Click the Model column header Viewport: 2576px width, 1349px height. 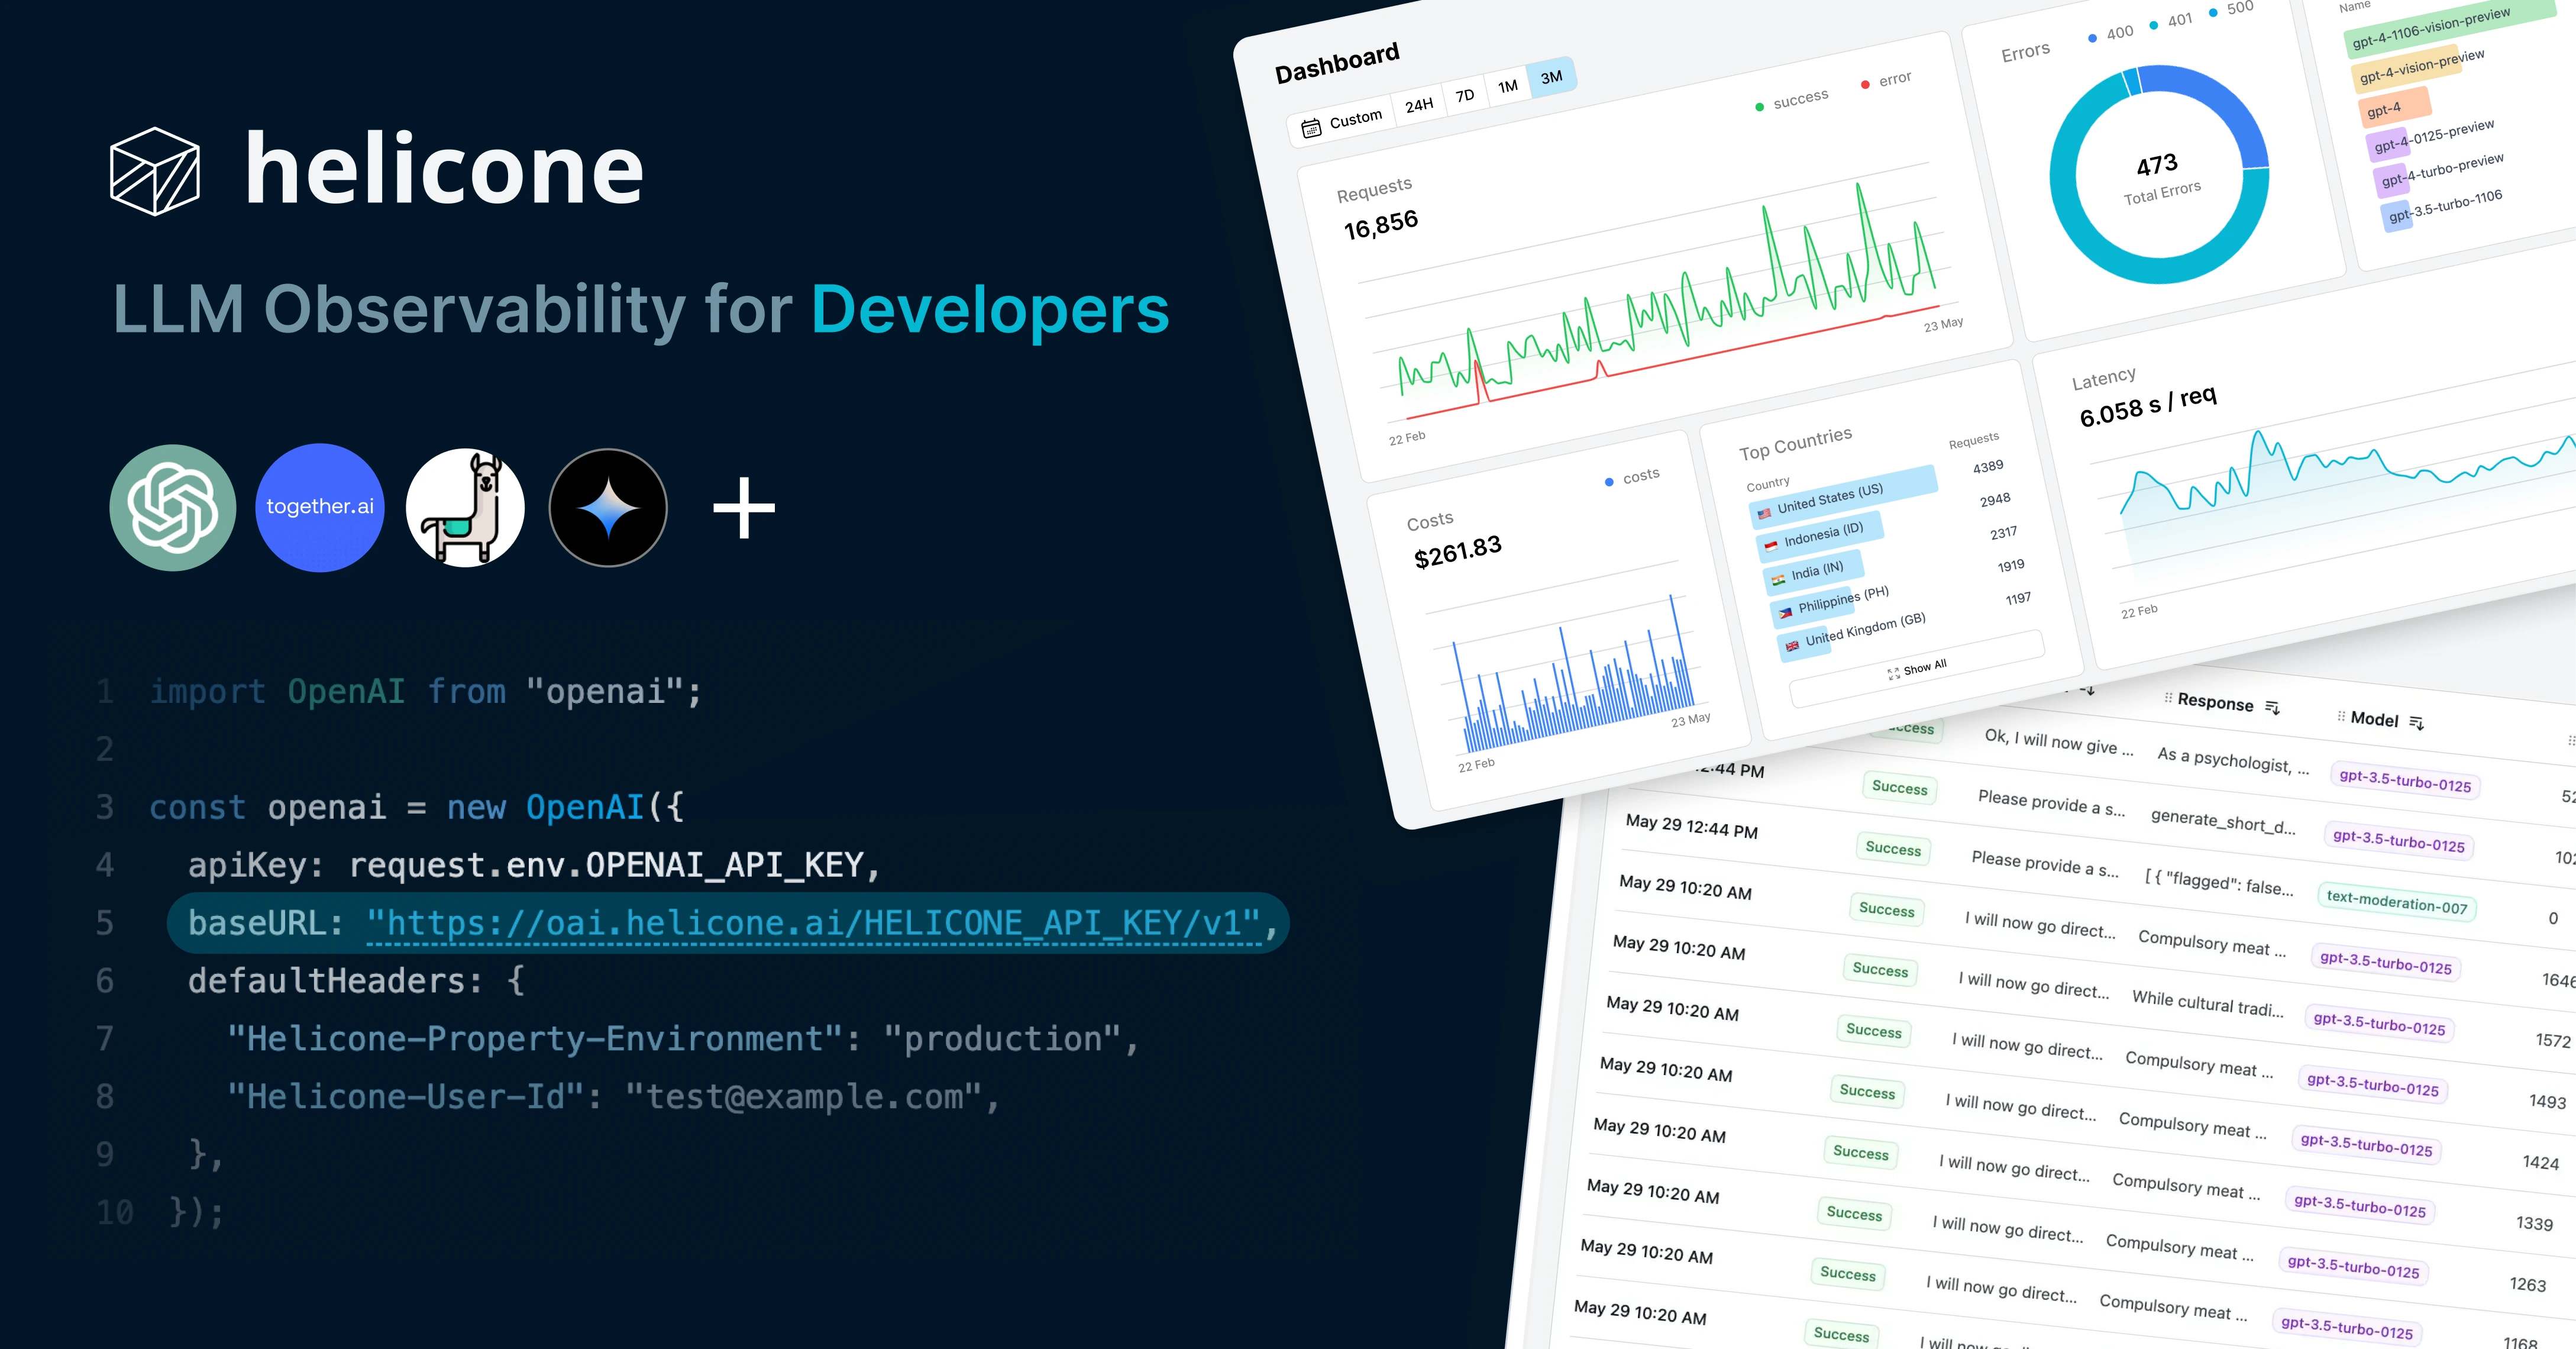[x=2374, y=719]
